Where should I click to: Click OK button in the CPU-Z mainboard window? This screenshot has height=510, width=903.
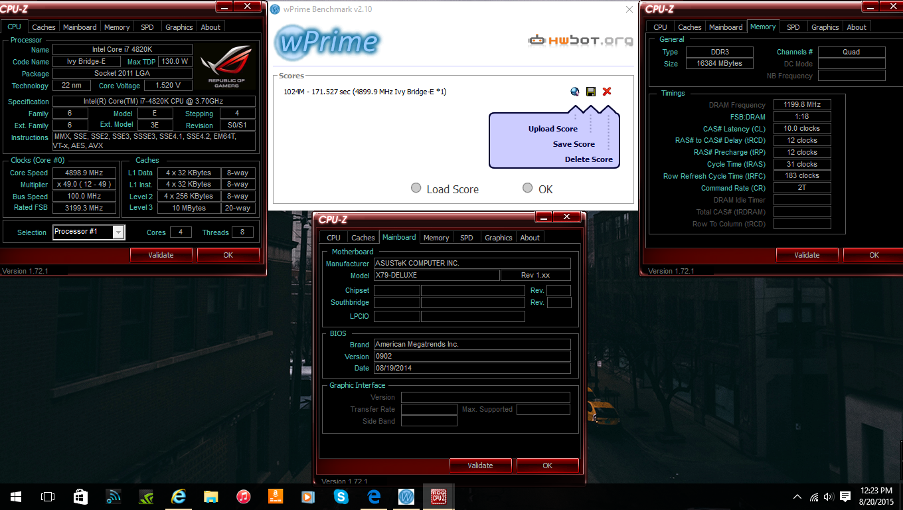click(x=548, y=466)
